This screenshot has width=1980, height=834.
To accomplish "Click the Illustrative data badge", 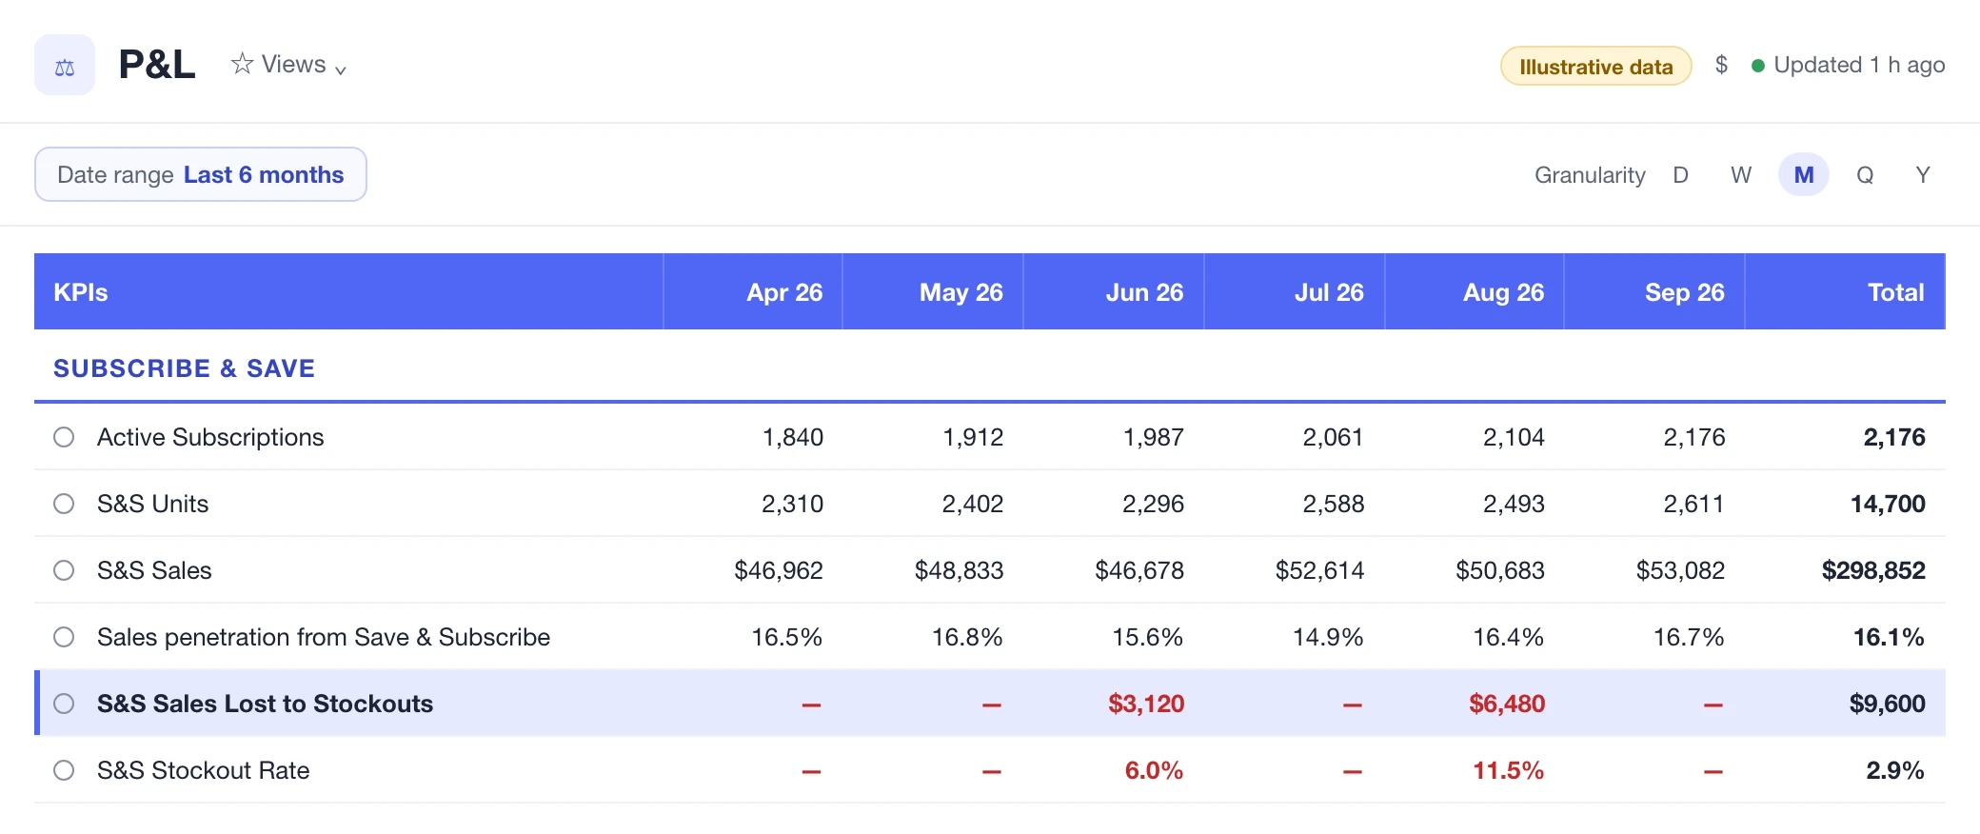I will [x=1595, y=66].
